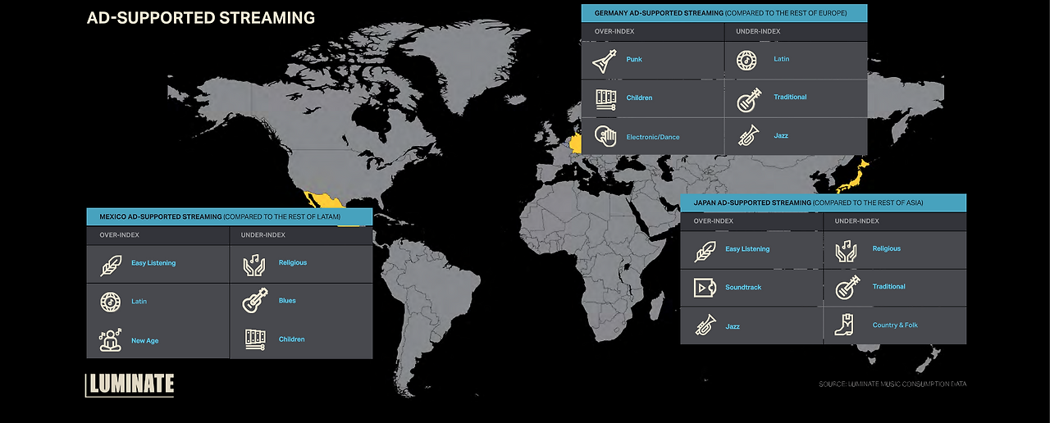
Task: Click the Religious label in Mexico panel
Action: point(293,263)
